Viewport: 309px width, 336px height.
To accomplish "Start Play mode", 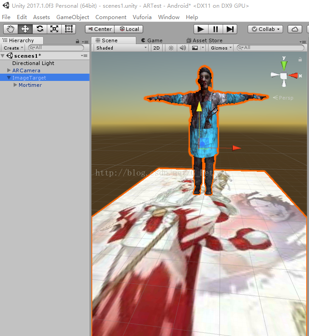I will (x=201, y=29).
